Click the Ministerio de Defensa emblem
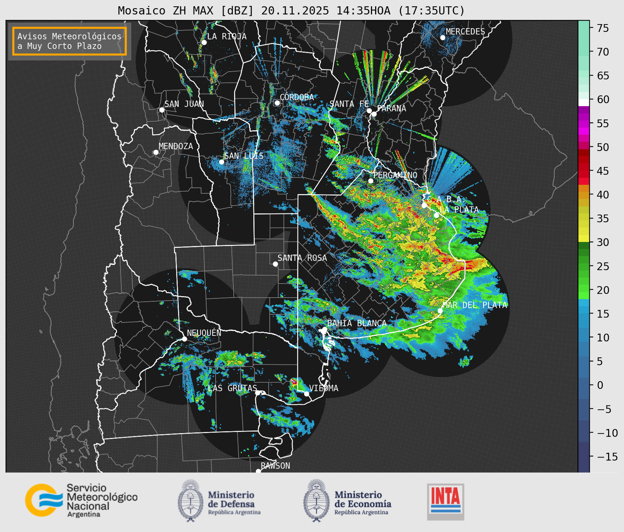The height and width of the screenshot is (532, 624). point(191,501)
